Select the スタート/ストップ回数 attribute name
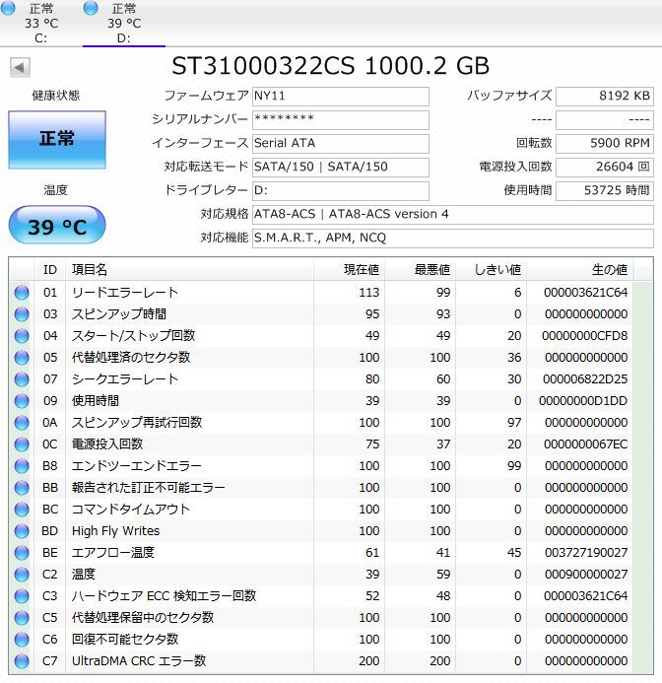This screenshot has height=683, width=662. pos(133,336)
